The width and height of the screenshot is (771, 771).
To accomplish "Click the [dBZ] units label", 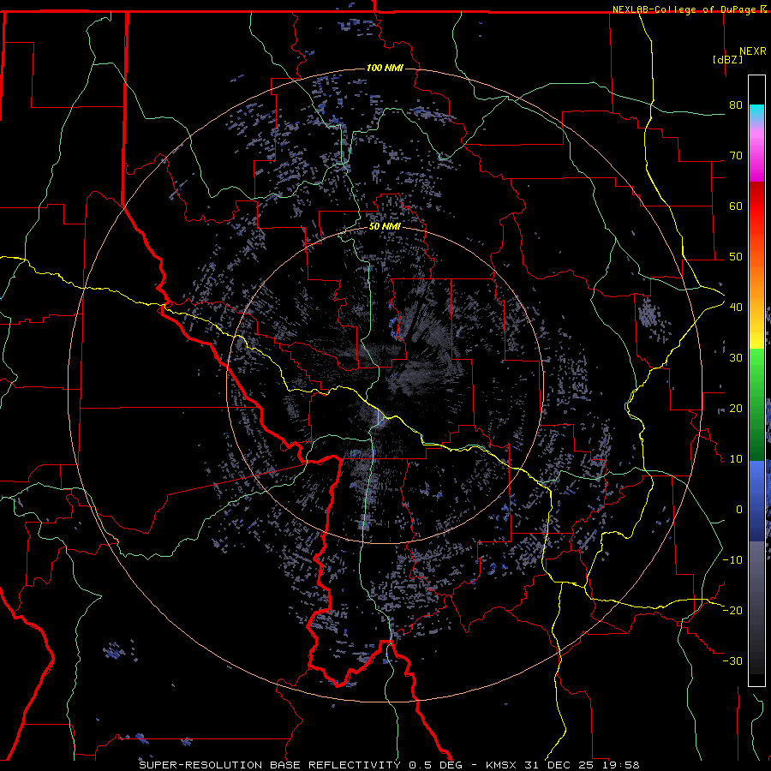I will [x=726, y=59].
